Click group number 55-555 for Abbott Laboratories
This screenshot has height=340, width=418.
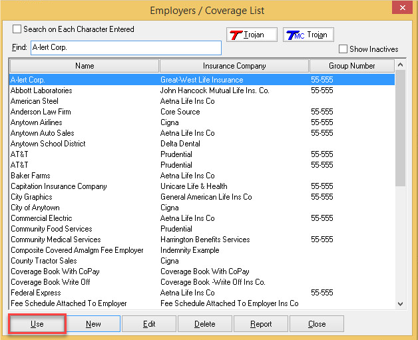[321, 90]
